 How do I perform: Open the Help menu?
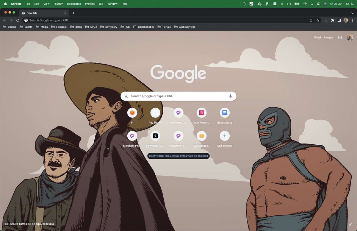point(124,4)
